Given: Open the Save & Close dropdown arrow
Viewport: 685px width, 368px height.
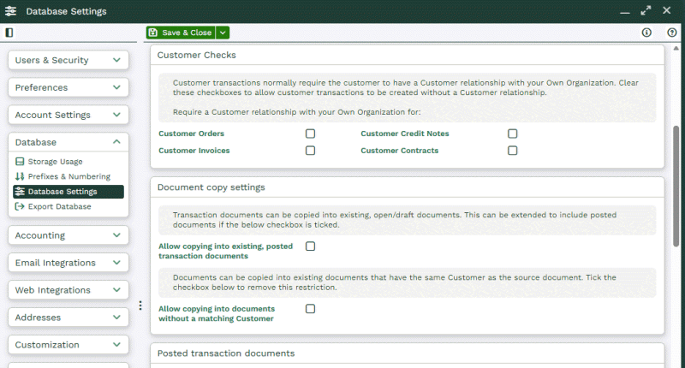Looking at the screenshot, I should point(223,33).
